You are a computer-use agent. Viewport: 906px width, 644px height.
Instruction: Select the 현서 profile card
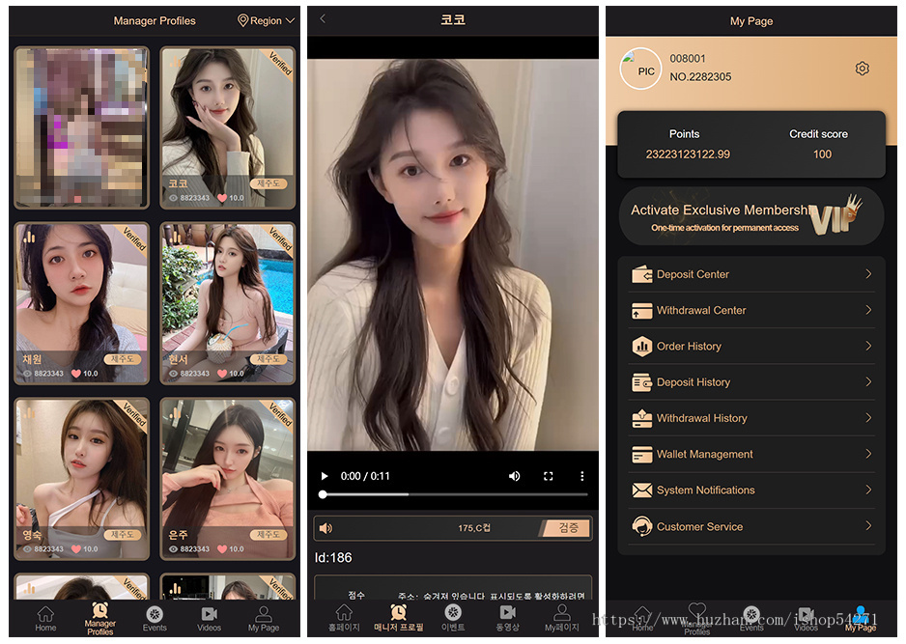pos(227,303)
